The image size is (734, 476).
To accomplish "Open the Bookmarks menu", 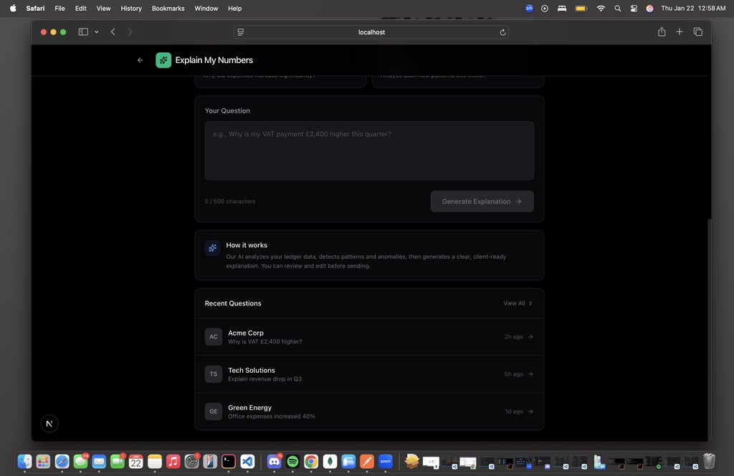I will click(168, 9).
